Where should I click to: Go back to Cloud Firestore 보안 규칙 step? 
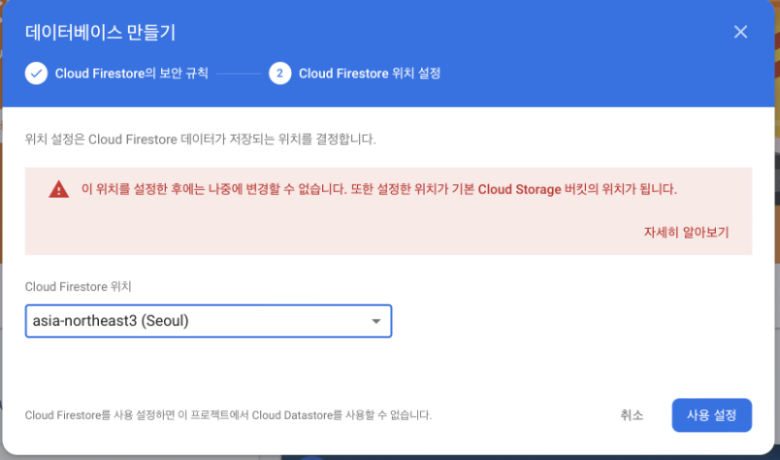click(x=131, y=74)
